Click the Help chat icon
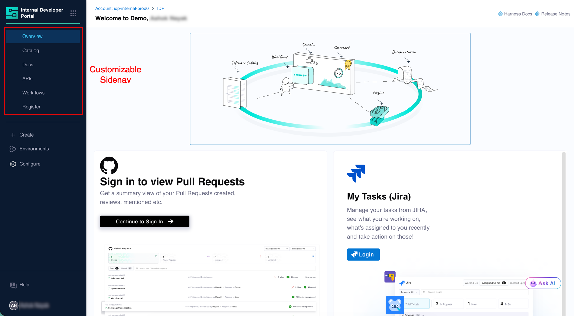The image size is (575, 316). coord(13,285)
